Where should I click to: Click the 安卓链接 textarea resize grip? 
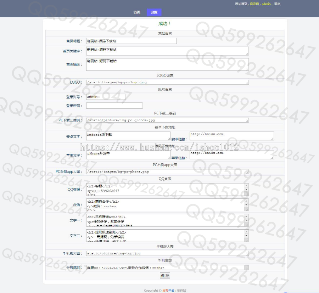tap(272, 139)
